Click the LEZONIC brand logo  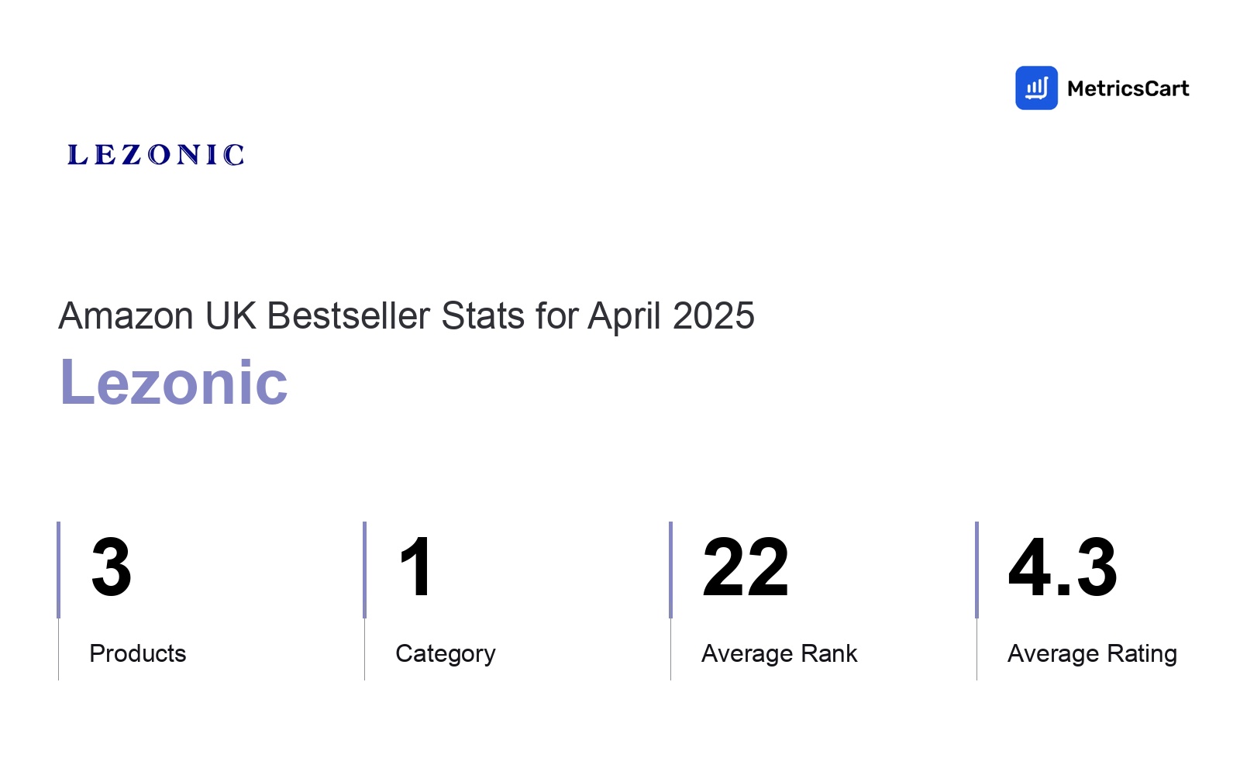tap(156, 155)
